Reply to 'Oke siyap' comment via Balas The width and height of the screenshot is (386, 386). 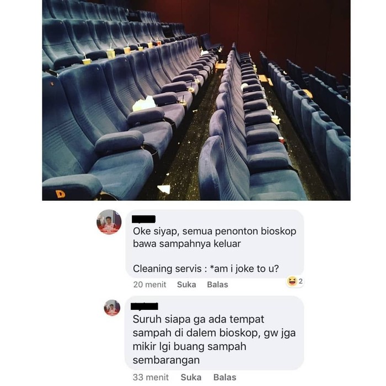coord(218,285)
